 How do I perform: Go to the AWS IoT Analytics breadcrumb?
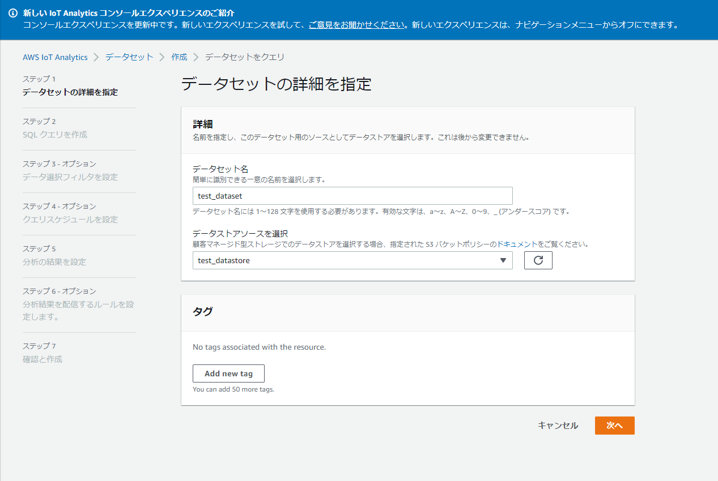tap(55, 57)
